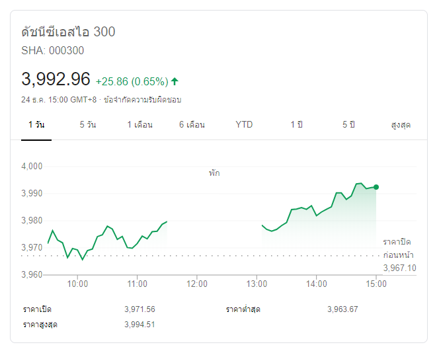This screenshot has height=355, width=439.
Task: Click the ดัชนีซีเอสไอ 300 title
Action: click(x=68, y=32)
